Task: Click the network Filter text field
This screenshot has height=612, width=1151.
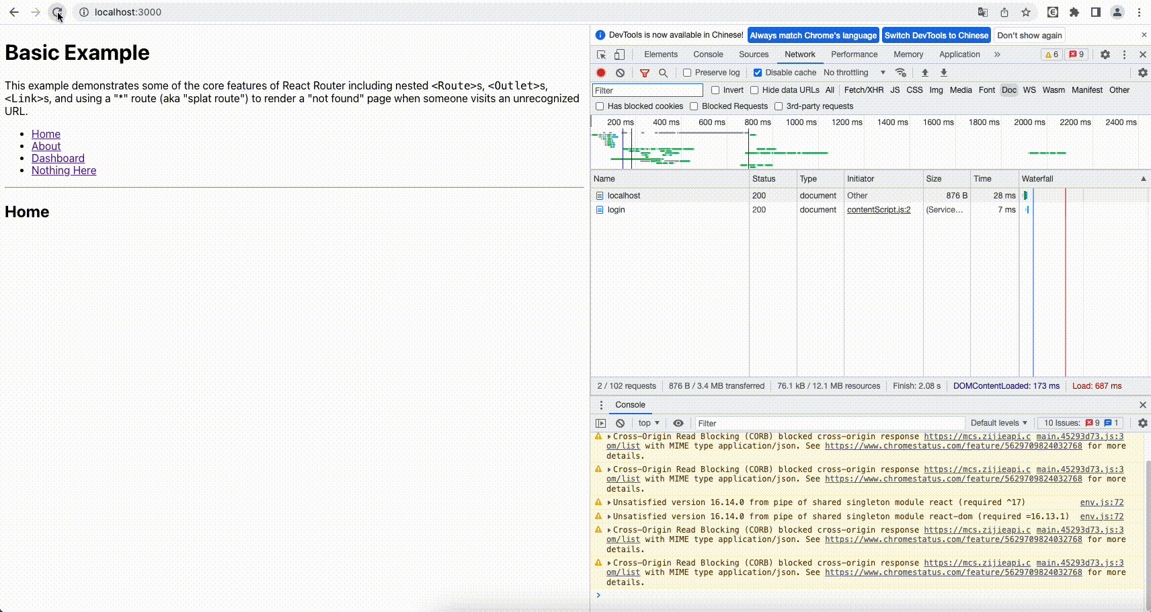Action: (647, 90)
